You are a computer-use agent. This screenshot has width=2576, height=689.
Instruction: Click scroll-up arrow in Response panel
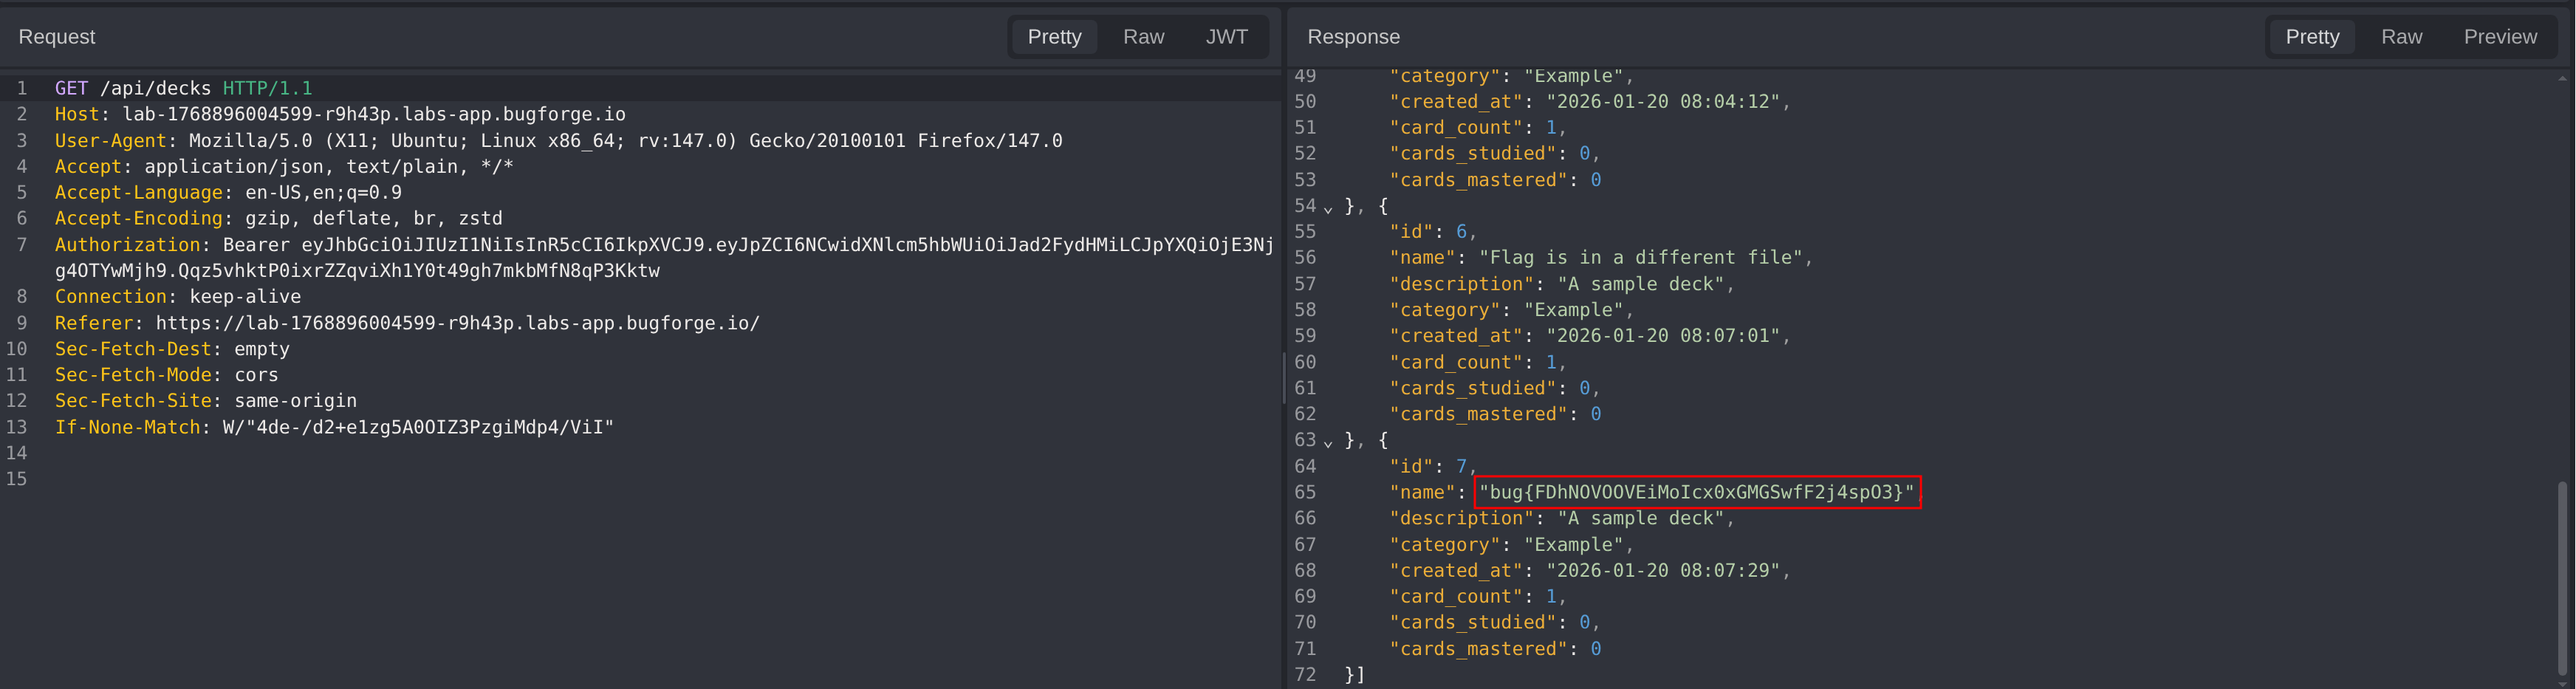coord(2562,78)
